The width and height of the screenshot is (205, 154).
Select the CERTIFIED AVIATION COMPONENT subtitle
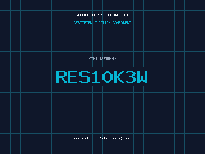(x=102, y=23)
